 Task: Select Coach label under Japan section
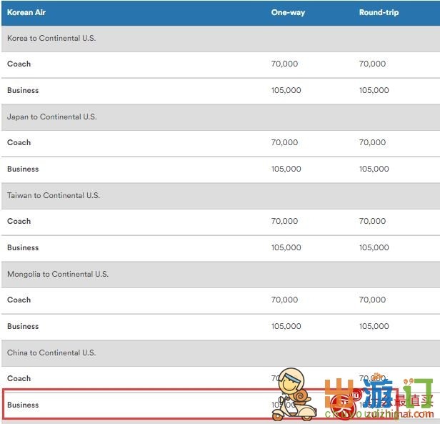[x=19, y=142]
